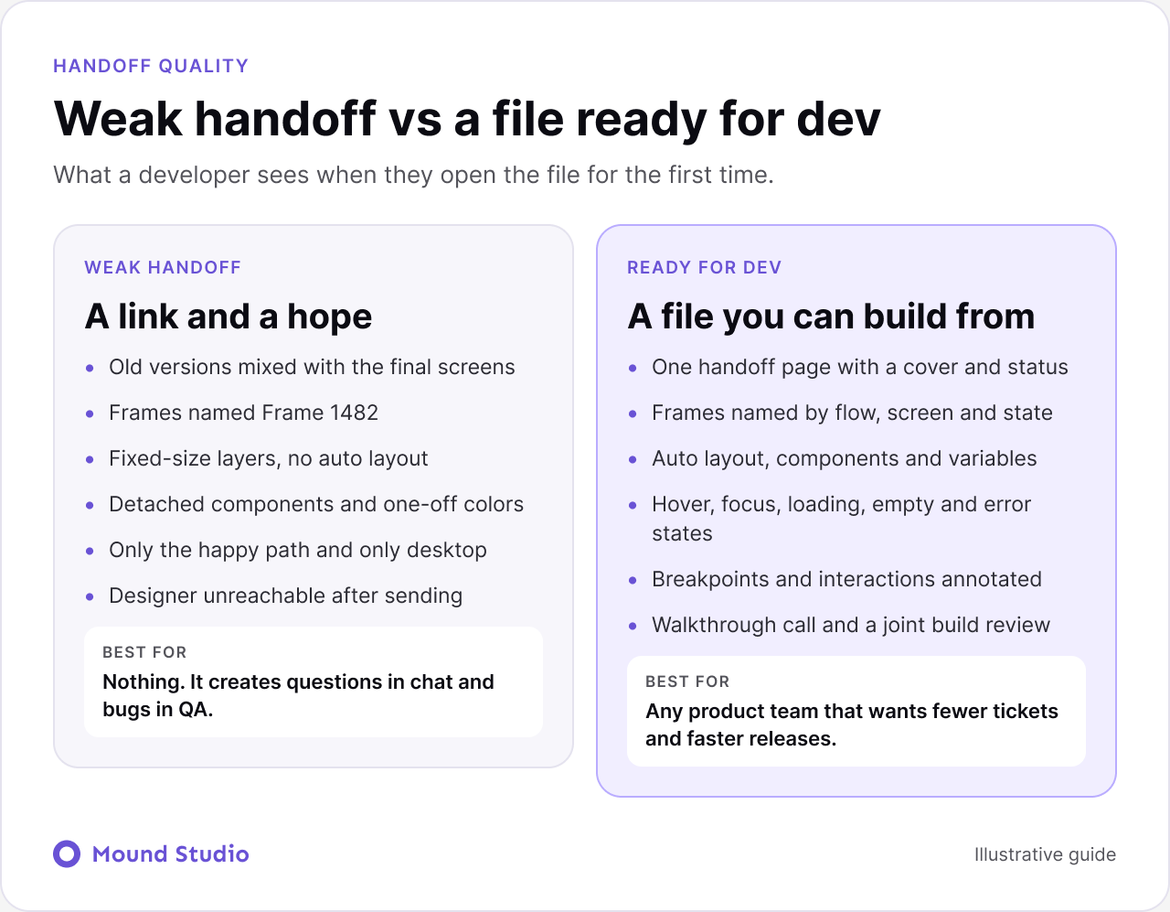Click the 'Illustrative guide' footer note
Image resolution: width=1170 pixels, height=912 pixels.
click(1045, 854)
